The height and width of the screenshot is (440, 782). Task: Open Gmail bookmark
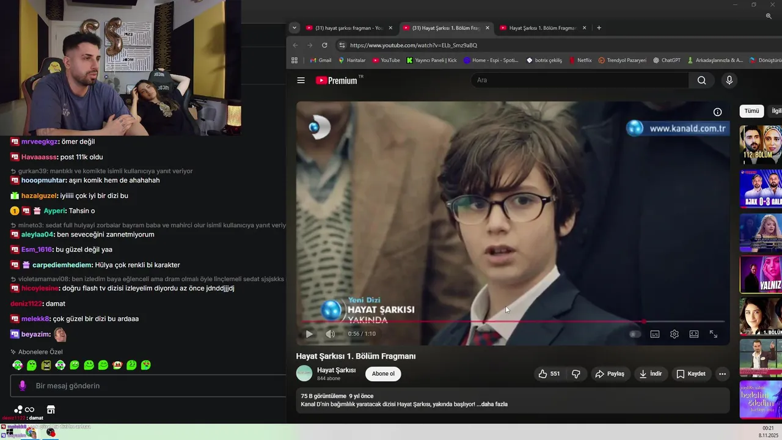[321, 61]
